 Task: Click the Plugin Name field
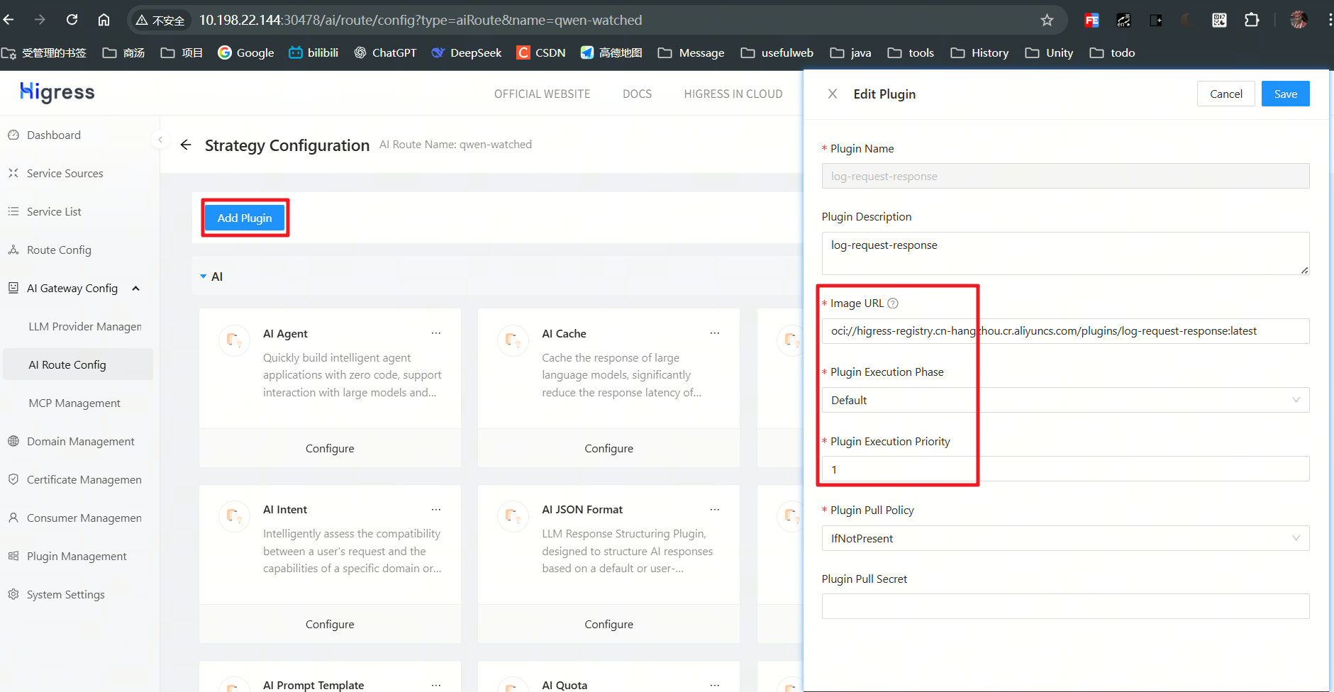(1065, 176)
